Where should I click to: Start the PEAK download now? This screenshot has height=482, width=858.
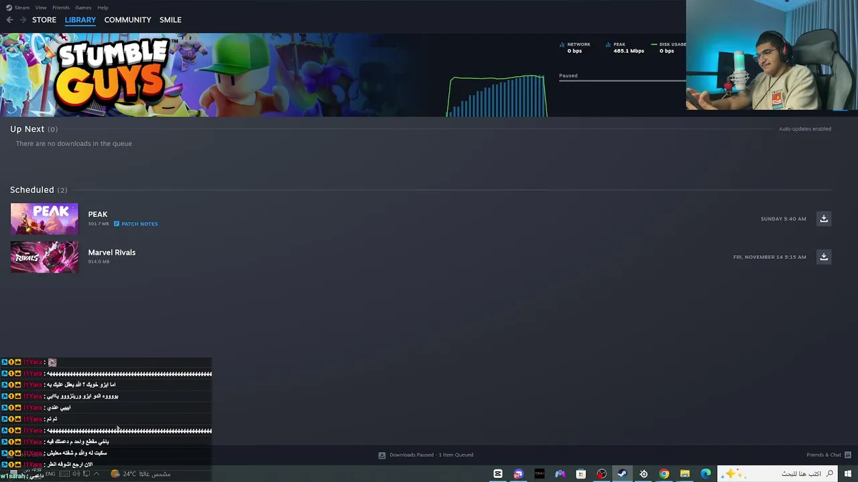pyautogui.click(x=824, y=219)
